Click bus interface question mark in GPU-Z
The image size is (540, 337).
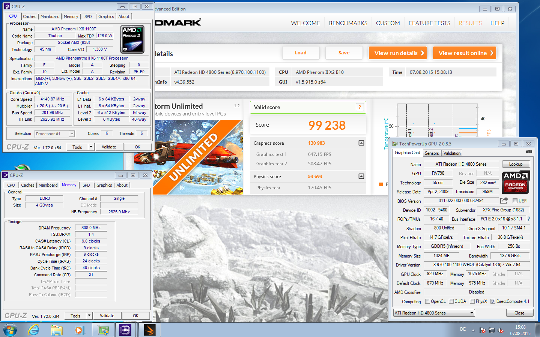[x=529, y=219]
